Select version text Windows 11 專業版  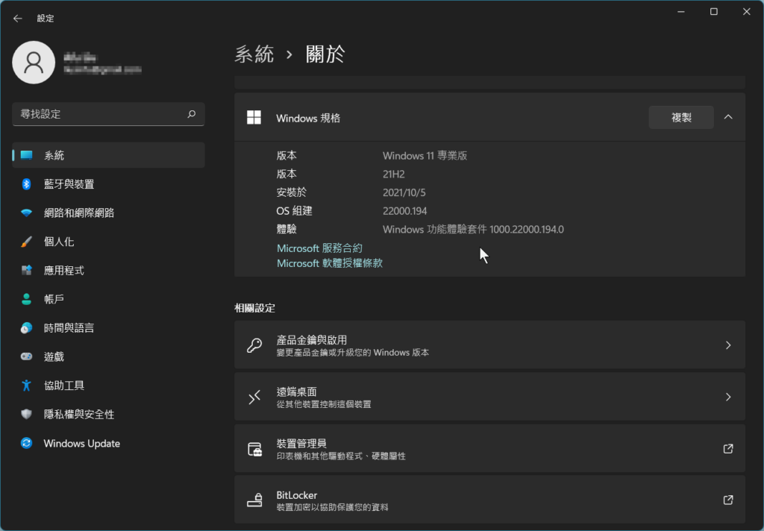click(425, 155)
